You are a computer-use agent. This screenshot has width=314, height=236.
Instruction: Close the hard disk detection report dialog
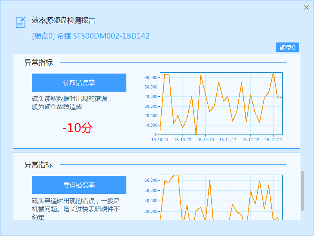[307, 7]
